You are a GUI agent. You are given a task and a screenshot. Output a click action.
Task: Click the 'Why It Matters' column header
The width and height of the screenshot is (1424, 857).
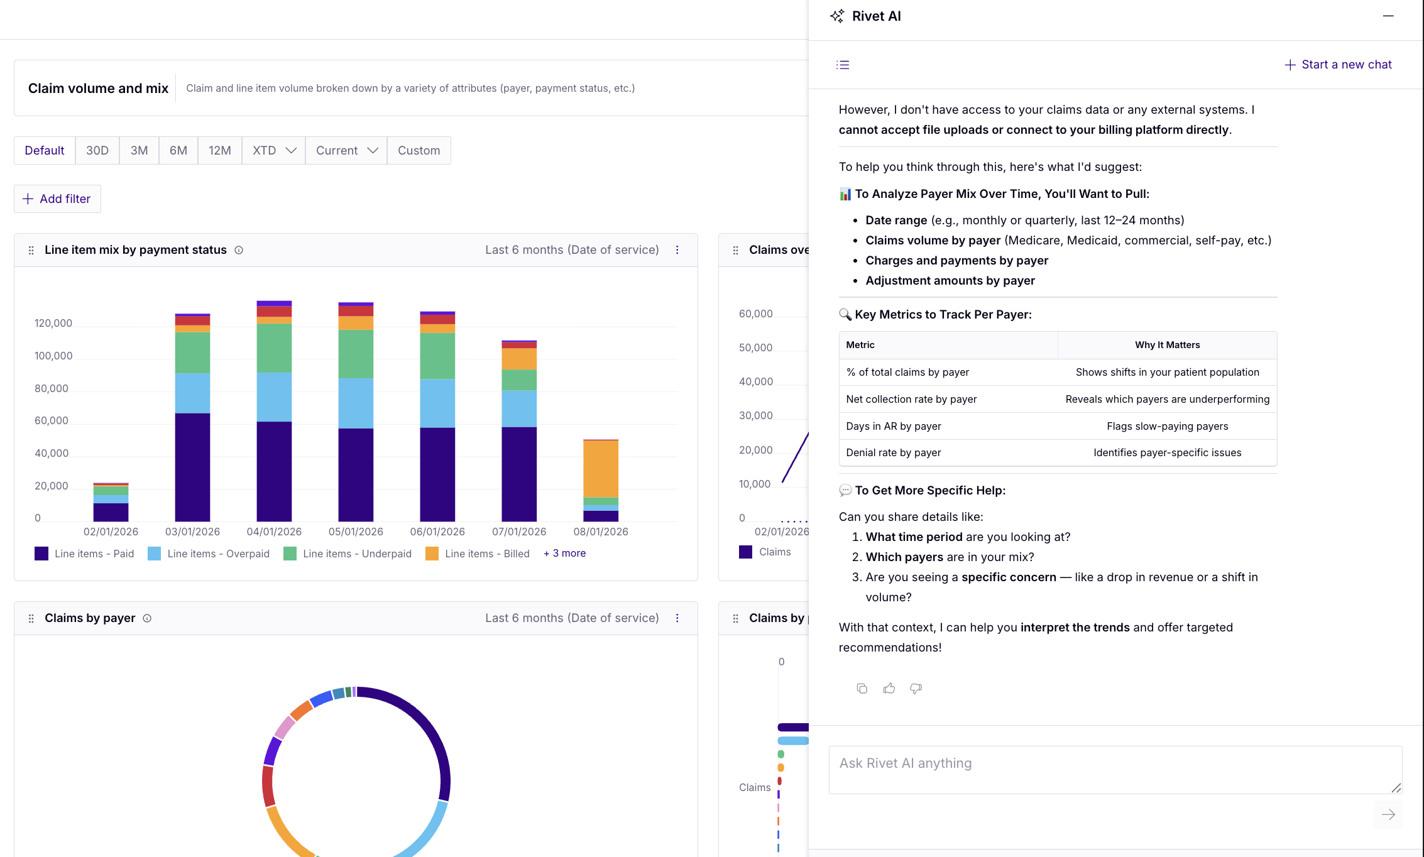pos(1168,345)
